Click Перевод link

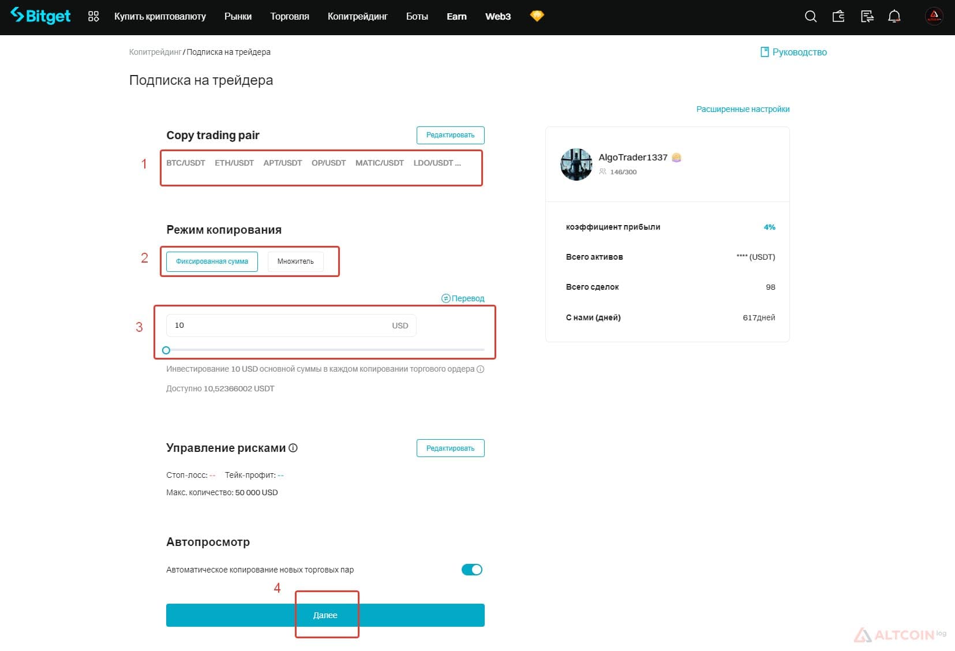pyautogui.click(x=468, y=298)
